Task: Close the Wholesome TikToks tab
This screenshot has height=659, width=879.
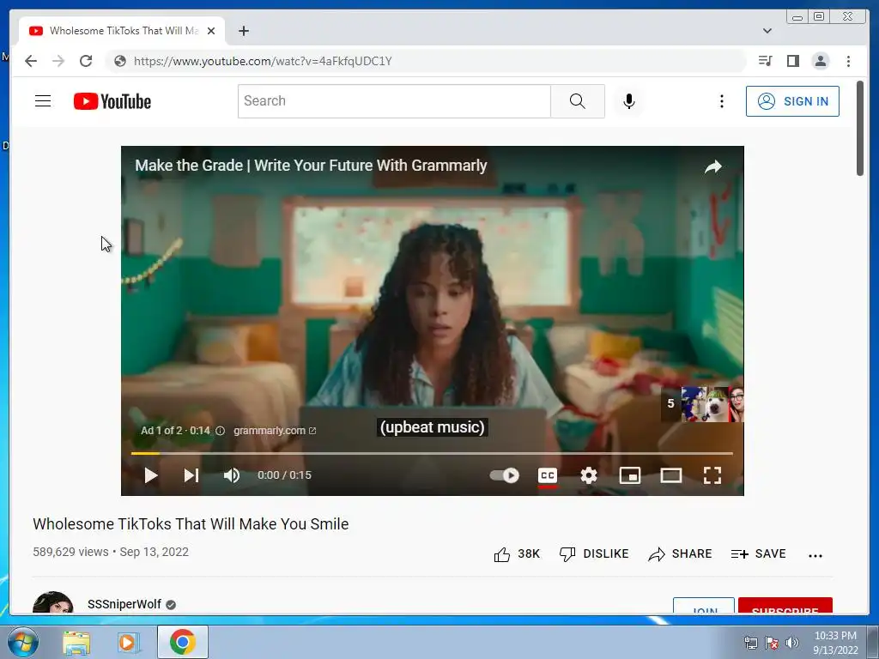Action: 211,31
